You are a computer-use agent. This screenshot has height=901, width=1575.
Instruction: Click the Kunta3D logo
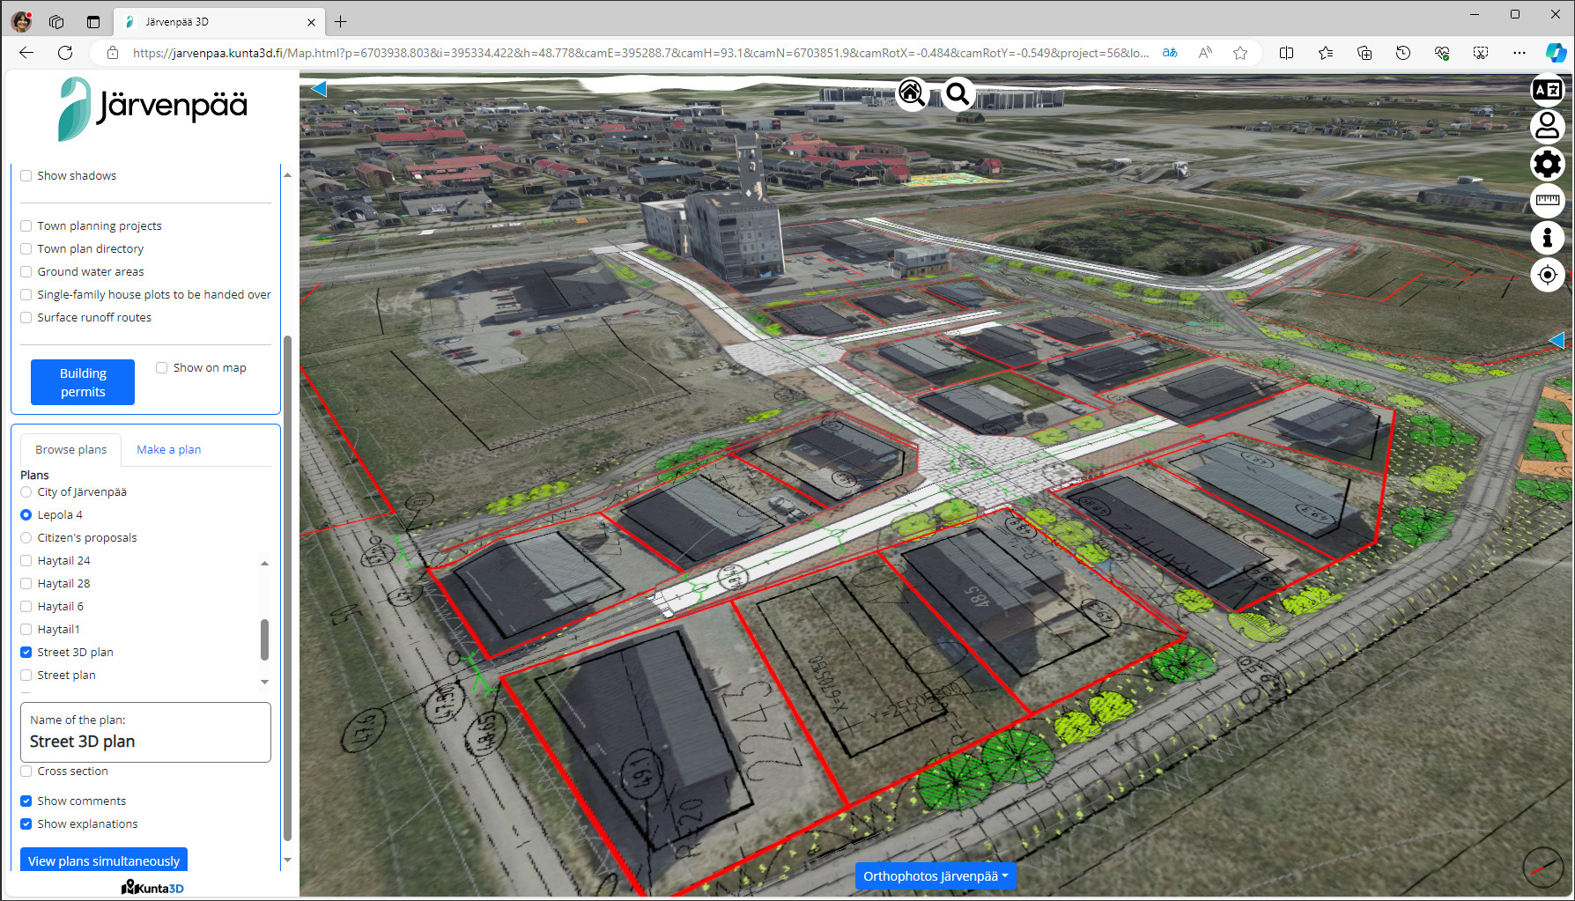(x=152, y=887)
